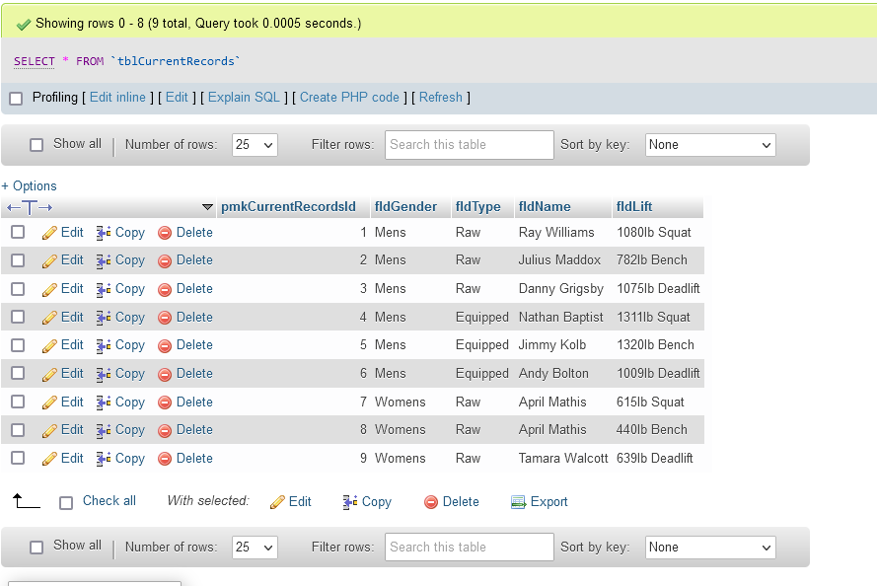This screenshot has height=586, width=877.
Task: Open the Explain SQL link
Action: pyautogui.click(x=244, y=98)
